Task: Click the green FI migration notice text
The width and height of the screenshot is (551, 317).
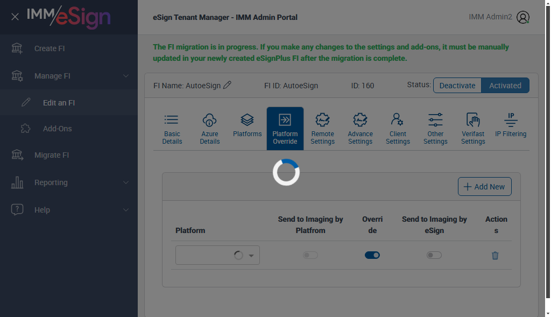Action: 331,52
